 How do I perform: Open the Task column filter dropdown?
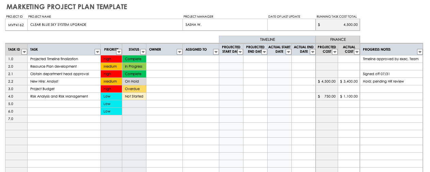pyautogui.click(x=97, y=52)
